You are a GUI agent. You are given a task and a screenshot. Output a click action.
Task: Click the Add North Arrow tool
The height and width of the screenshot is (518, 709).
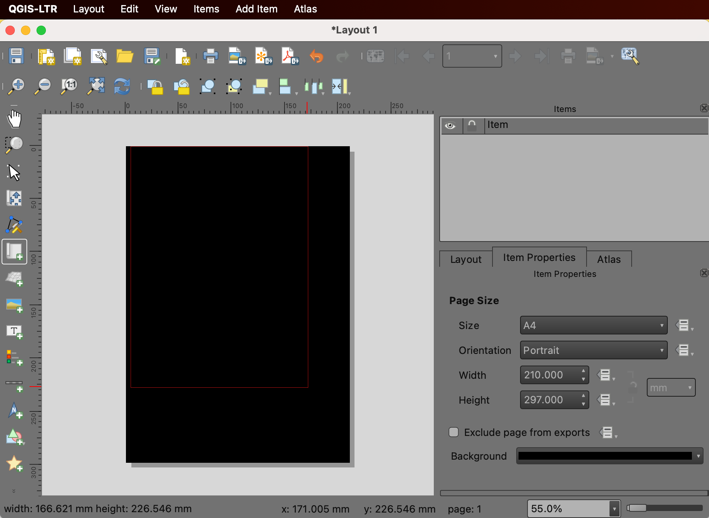[x=14, y=411]
